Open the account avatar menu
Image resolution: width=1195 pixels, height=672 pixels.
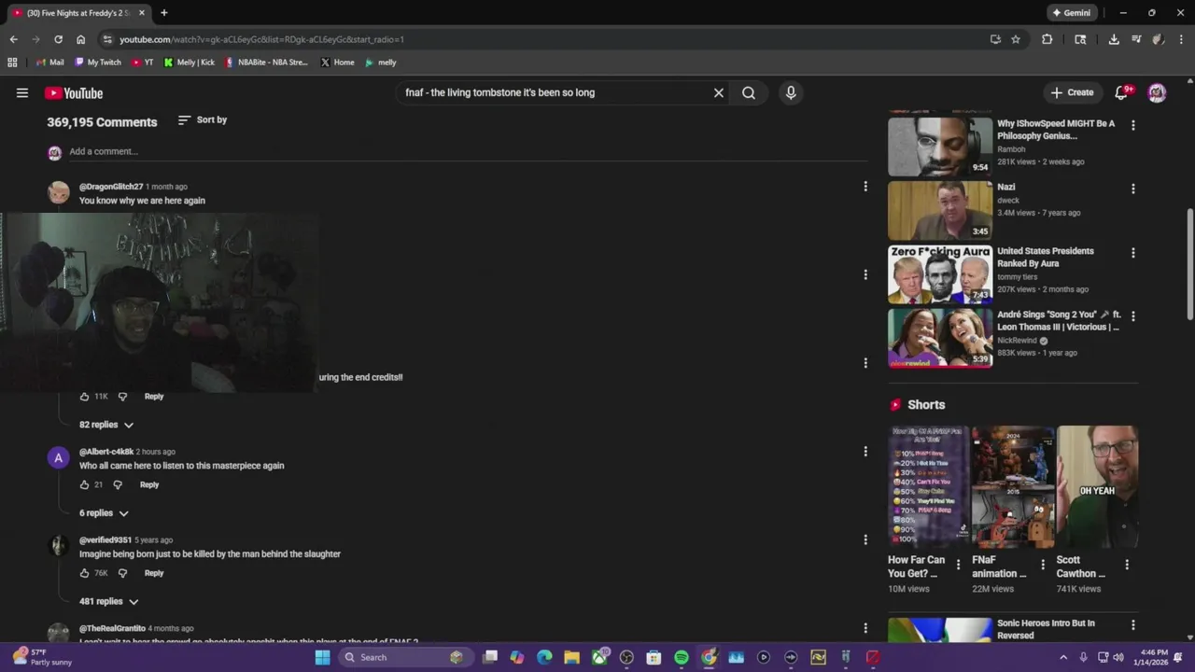coord(1157,92)
